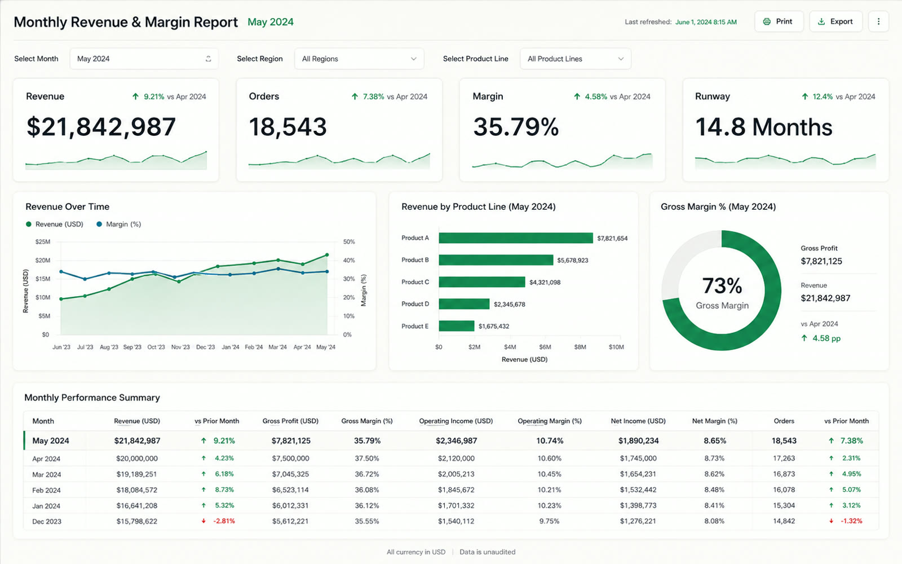
Task: Sort by Net Margin (%) column header
Action: 715,421
